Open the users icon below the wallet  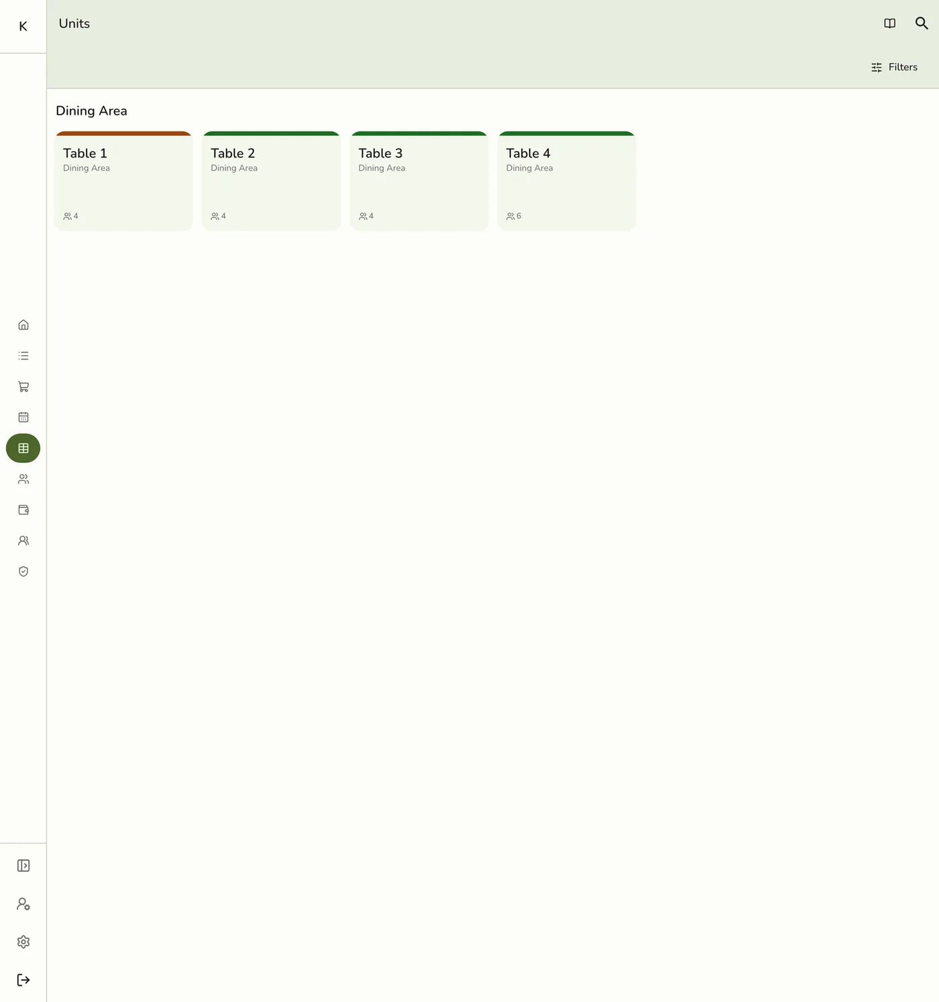[23, 541]
